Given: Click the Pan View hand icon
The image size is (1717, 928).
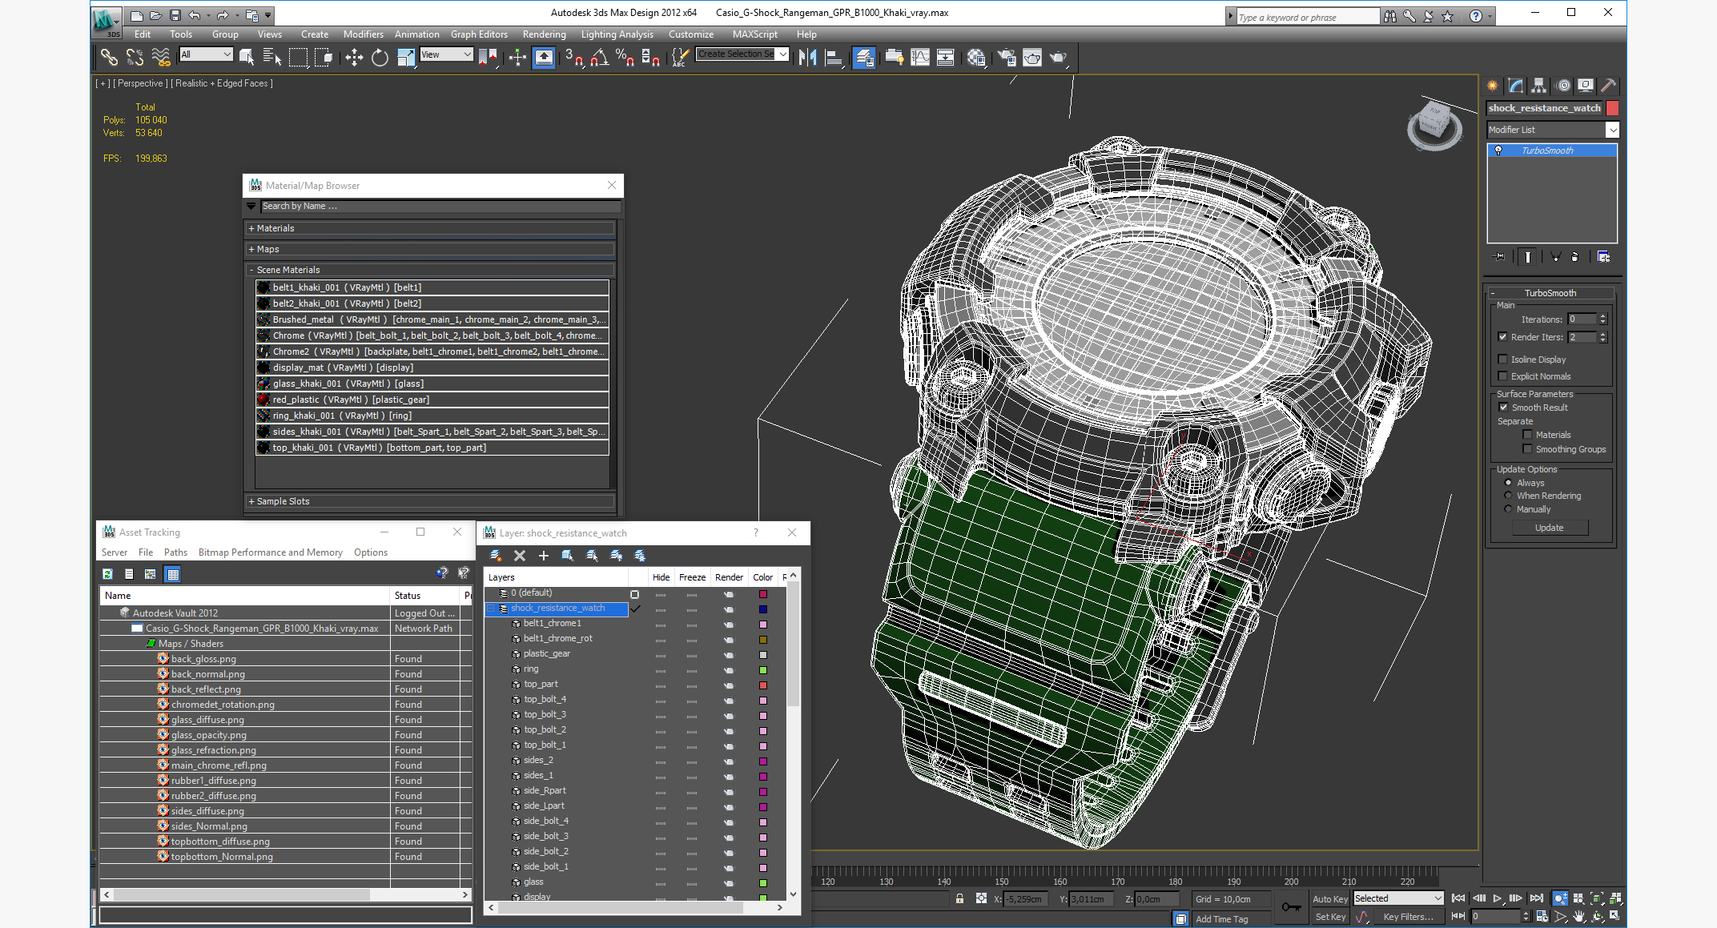Looking at the screenshot, I should [1578, 917].
